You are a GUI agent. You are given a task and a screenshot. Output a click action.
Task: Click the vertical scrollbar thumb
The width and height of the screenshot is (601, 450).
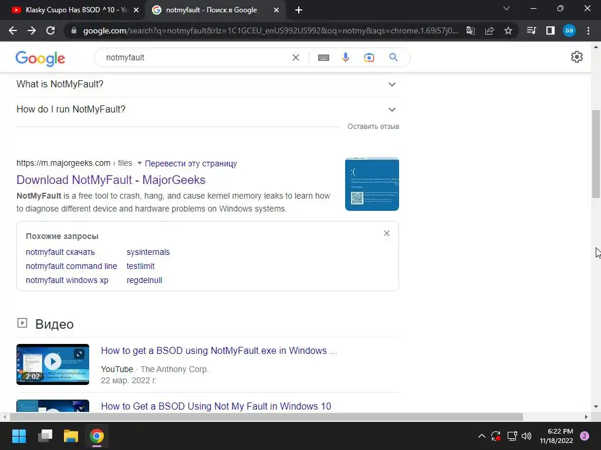(596, 154)
